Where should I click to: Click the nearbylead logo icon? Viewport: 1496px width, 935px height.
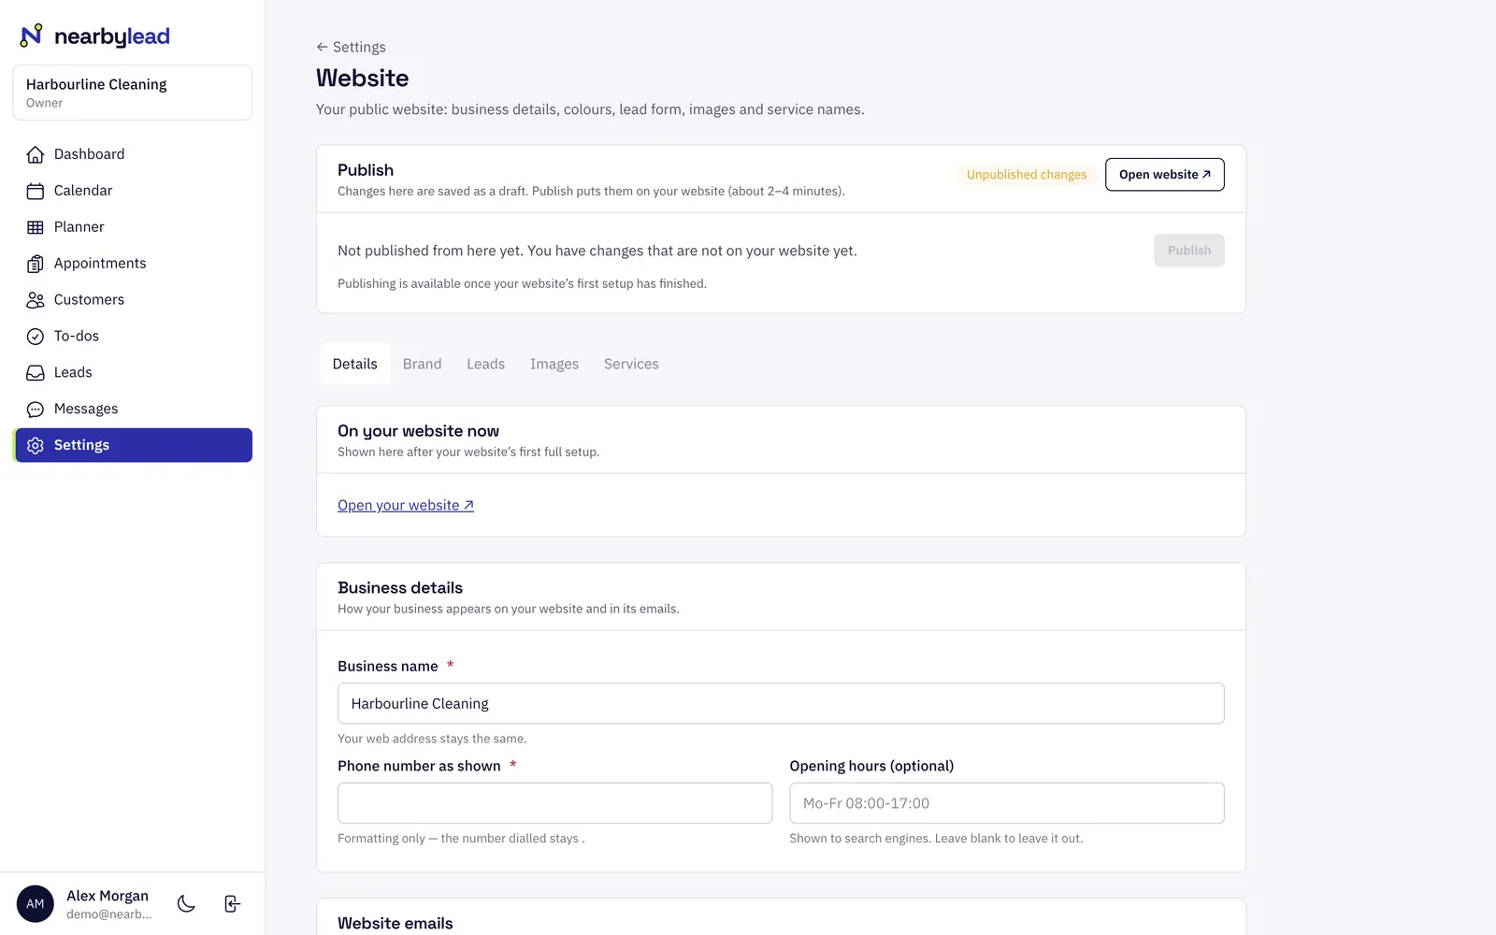[31, 36]
